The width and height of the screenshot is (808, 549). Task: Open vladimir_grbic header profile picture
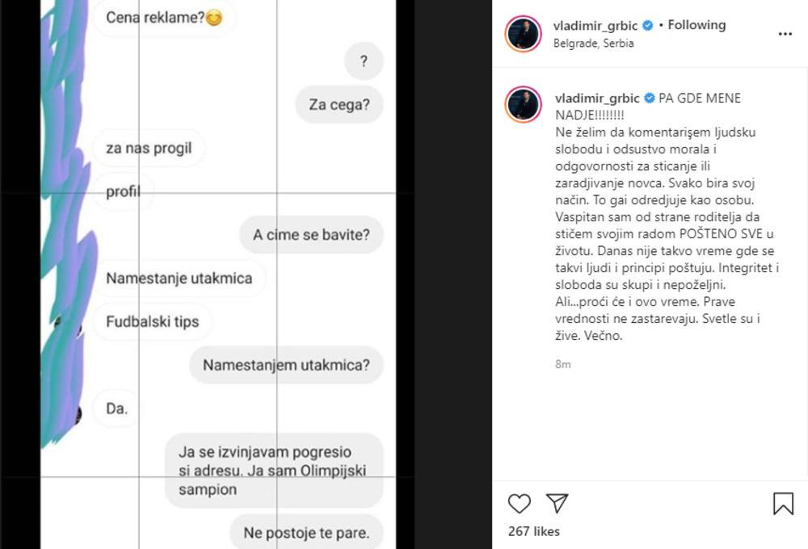pos(523,34)
